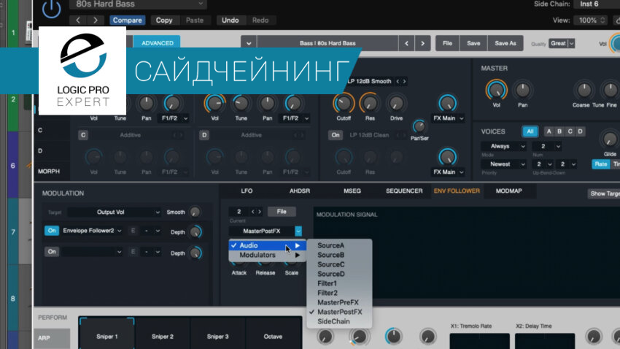620x349 pixels.
Task: Toggle Envelope Follower2 modulation On
Action: point(52,231)
